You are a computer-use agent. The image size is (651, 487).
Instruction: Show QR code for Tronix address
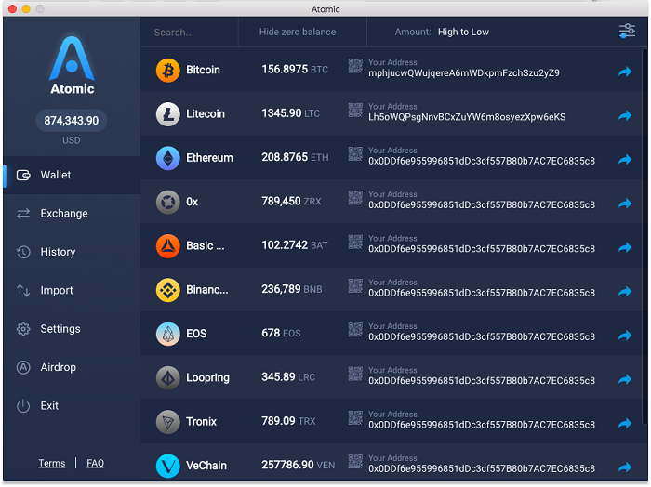point(355,417)
